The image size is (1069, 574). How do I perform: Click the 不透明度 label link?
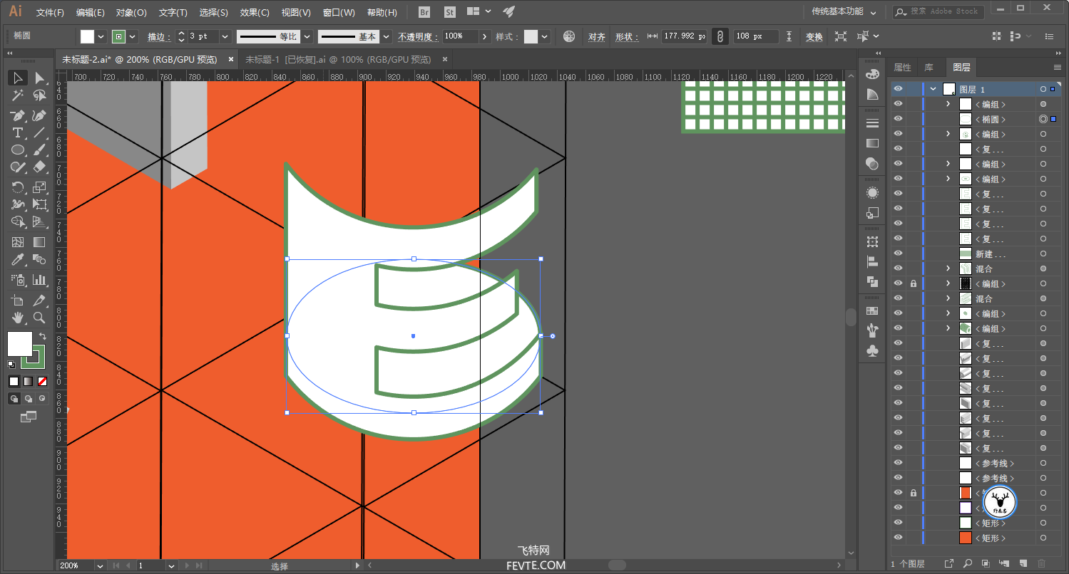419,36
